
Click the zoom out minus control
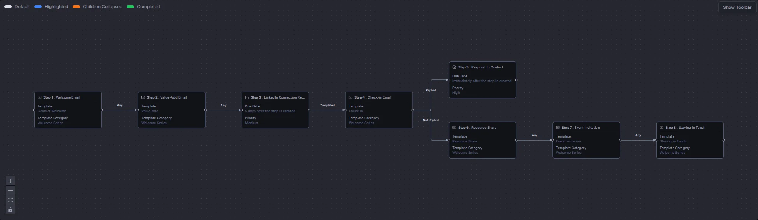tap(10, 191)
